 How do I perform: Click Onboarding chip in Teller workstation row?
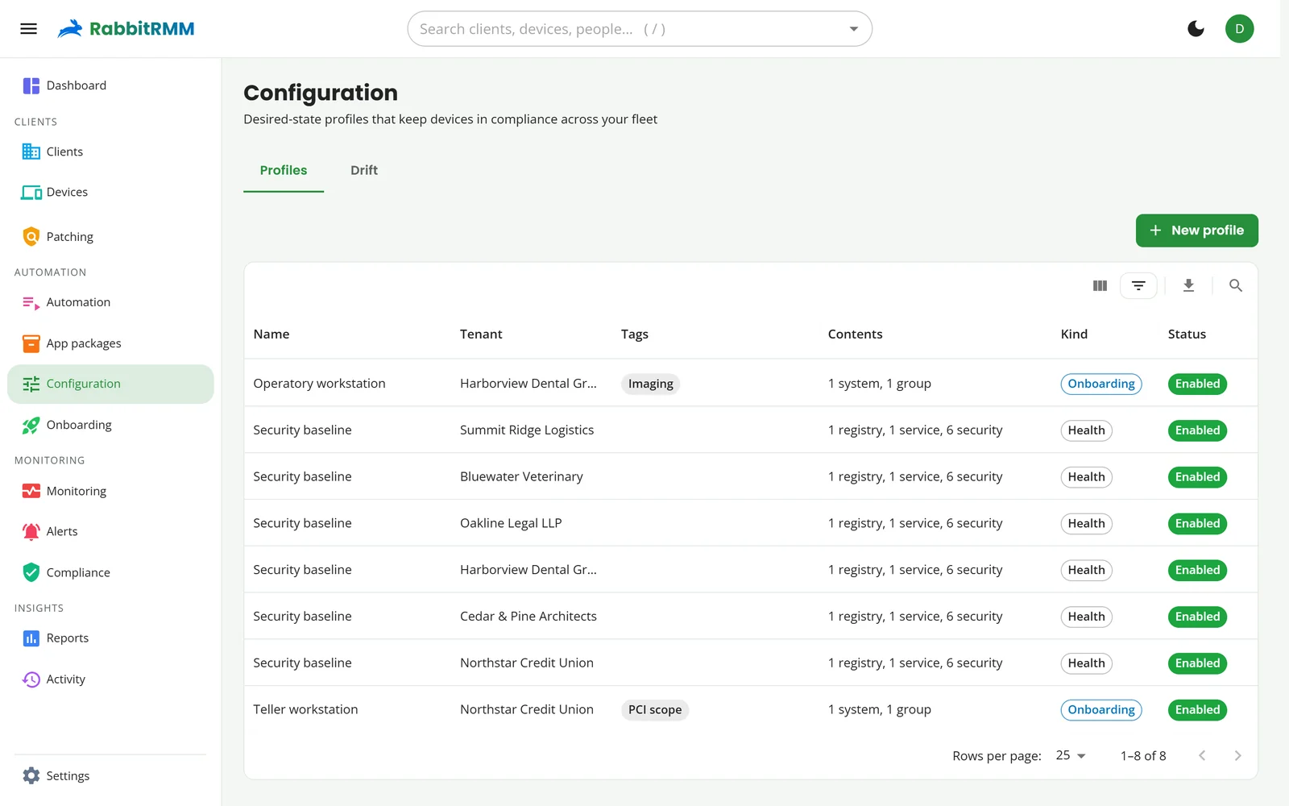[x=1101, y=710]
